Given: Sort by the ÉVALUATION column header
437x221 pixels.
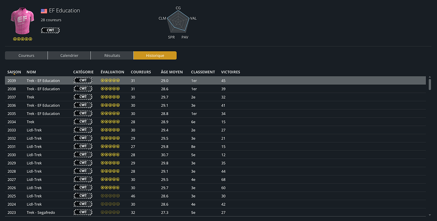Looking at the screenshot, I should pyautogui.click(x=112, y=72).
